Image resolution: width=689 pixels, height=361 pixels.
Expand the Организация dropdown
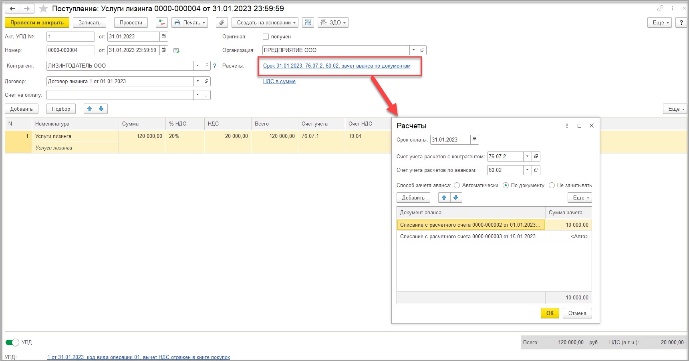point(413,50)
